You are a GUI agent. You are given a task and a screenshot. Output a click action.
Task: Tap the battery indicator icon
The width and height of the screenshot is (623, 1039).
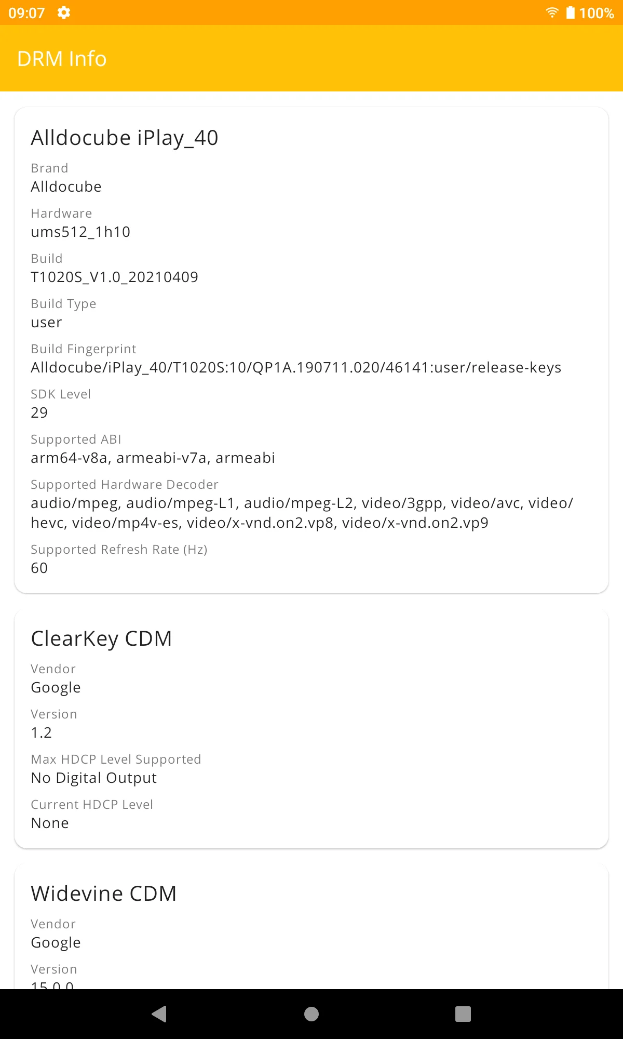tap(570, 12)
